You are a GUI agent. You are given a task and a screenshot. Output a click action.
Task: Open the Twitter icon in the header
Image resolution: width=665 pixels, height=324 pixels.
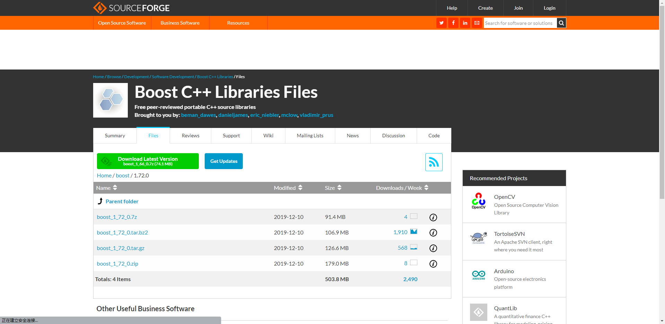[441, 23]
